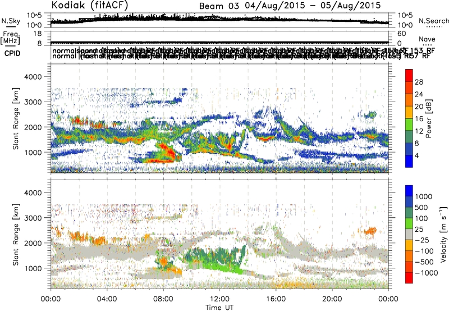Click the 2000 tick on power panel axis
The width and height of the screenshot is (449, 311).
(34, 127)
